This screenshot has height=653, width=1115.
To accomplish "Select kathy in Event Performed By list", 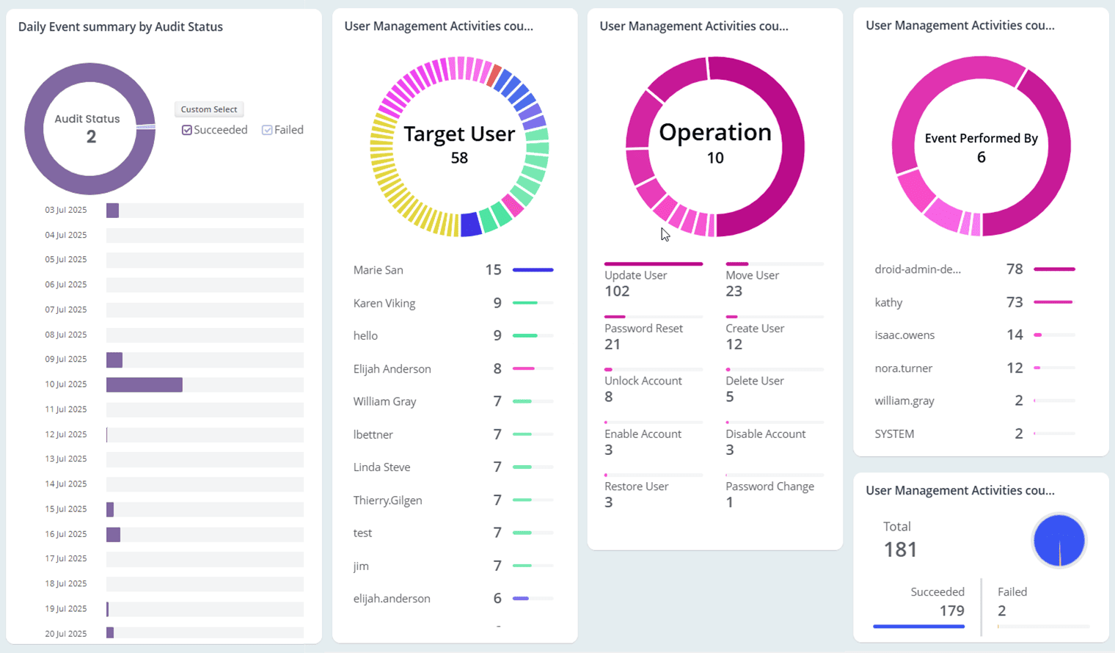I will (x=888, y=302).
